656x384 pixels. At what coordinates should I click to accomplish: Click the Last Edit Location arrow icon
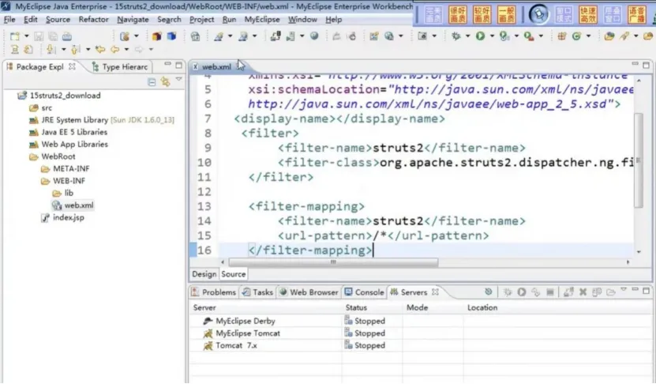click(x=100, y=50)
